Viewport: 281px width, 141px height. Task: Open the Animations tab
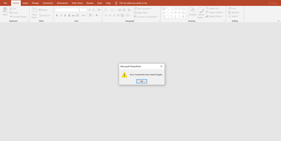tap(62, 3)
